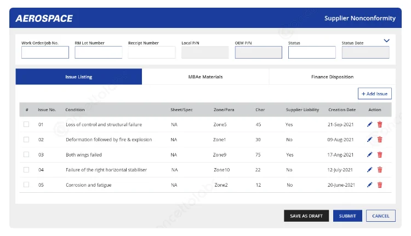Edit issue 02 with pencil icon
The width and height of the screenshot is (411, 236).
[x=370, y=140]
